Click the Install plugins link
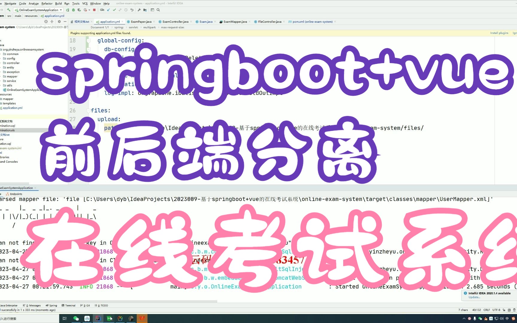 (499, 33)
